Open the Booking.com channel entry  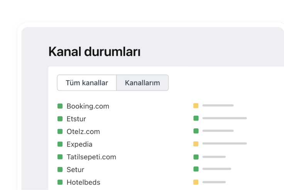(x=88, y=106)
